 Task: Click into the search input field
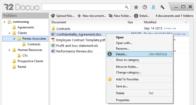click(x=83, y=7)
